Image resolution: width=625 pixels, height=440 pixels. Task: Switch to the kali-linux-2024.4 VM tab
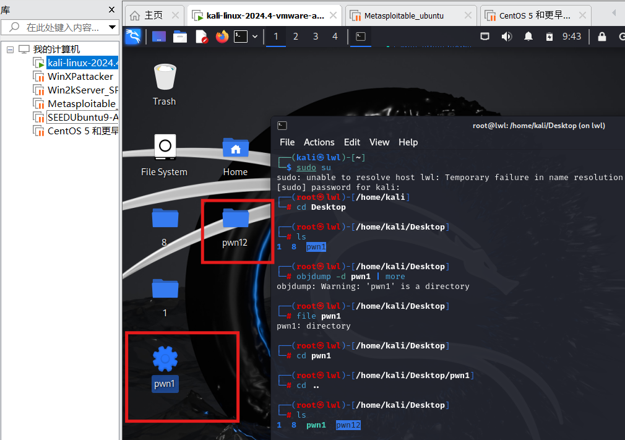coord(265,15)
